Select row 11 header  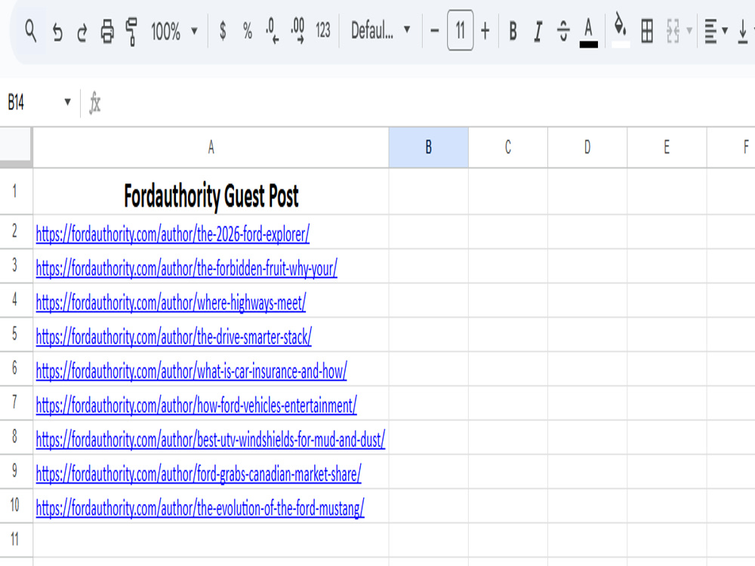point(16,540)
